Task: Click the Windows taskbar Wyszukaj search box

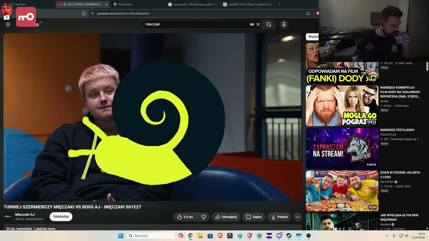Action: coord(151,236)
